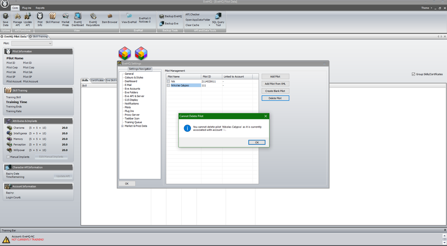Click the Training Bar warning triangle icon
The height and width of the screenshot is (246, 447).
[x=6, y=239]
